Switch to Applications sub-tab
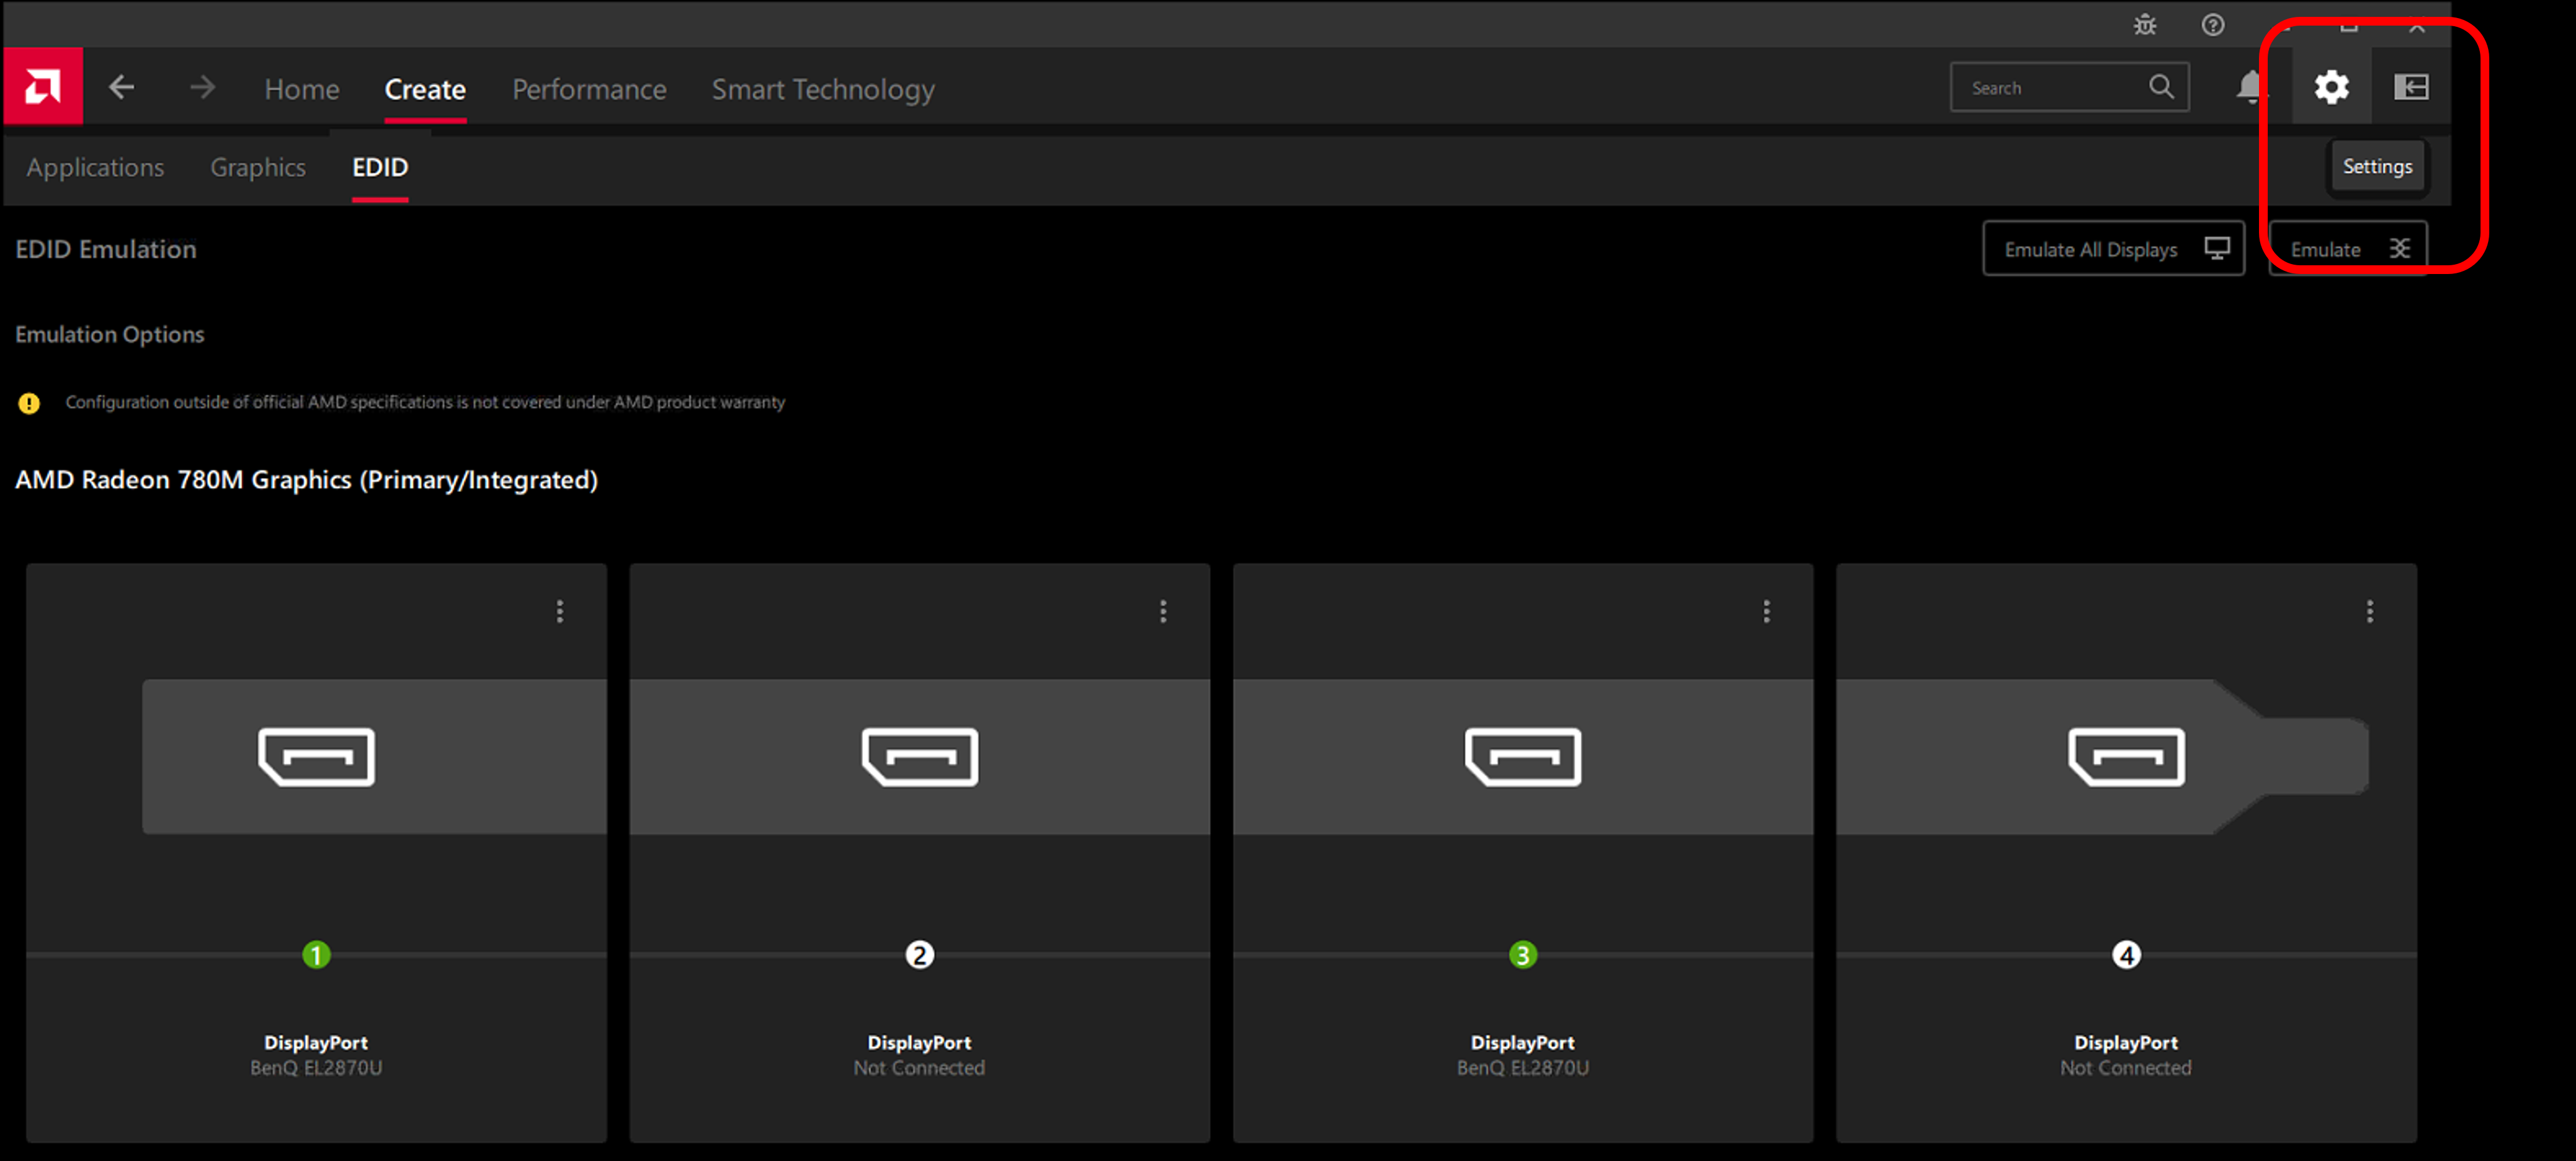 95,167
